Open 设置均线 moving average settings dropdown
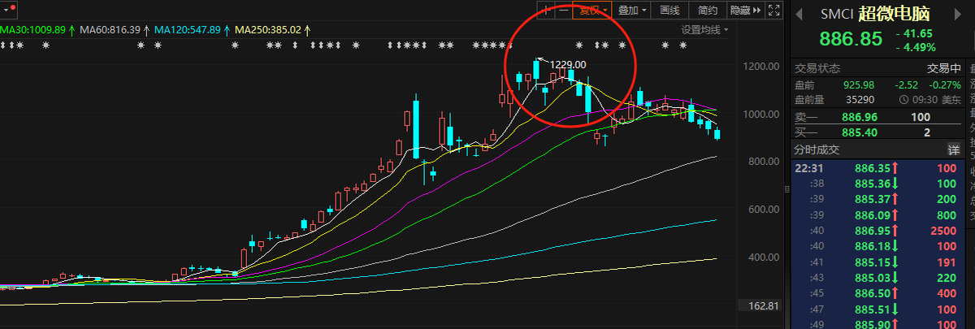The width and height of the screenshot is (975, 329). 704,30
